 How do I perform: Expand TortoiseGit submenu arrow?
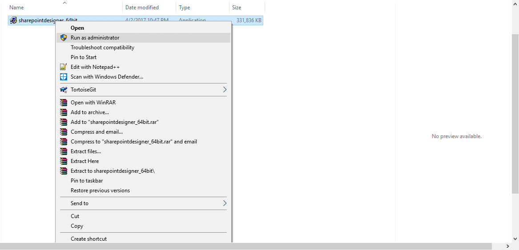[x=225, y=90]
